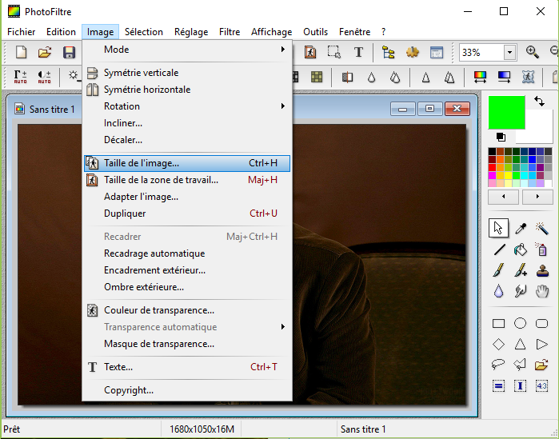Select Copyright entry in Image menu
559x439 pixels.
(187, 390)
